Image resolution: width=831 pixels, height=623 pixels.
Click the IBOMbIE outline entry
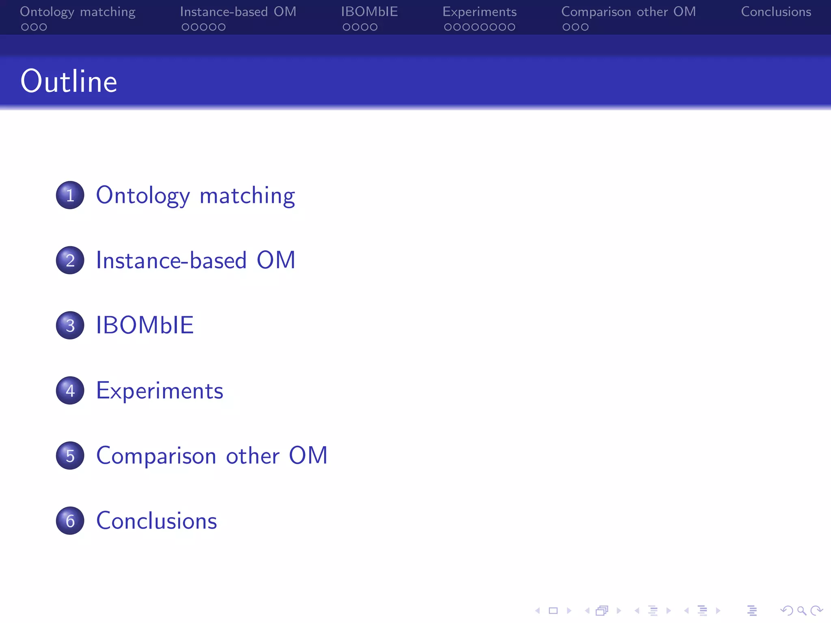(144, 325)
